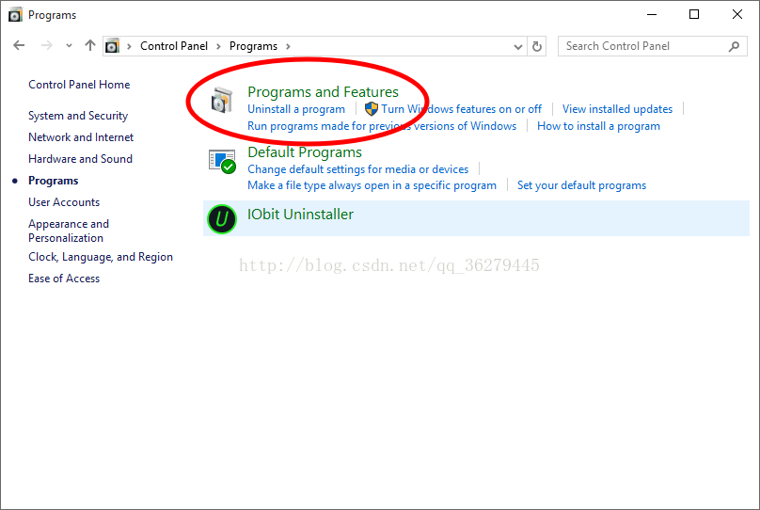Refresh the Control Panel view
Viewport: 760px width, 510px height.
(536, 46)
